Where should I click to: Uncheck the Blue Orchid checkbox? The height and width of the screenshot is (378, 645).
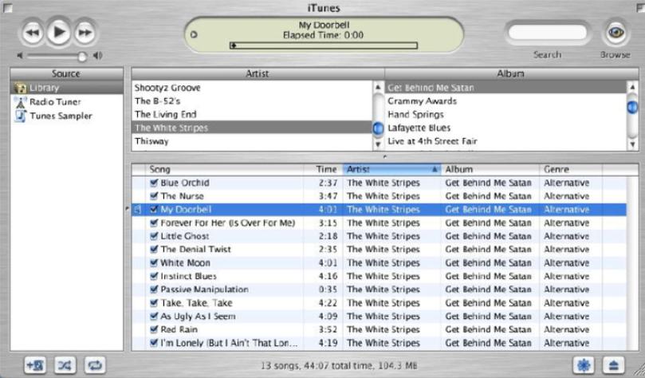coord(154,182)
